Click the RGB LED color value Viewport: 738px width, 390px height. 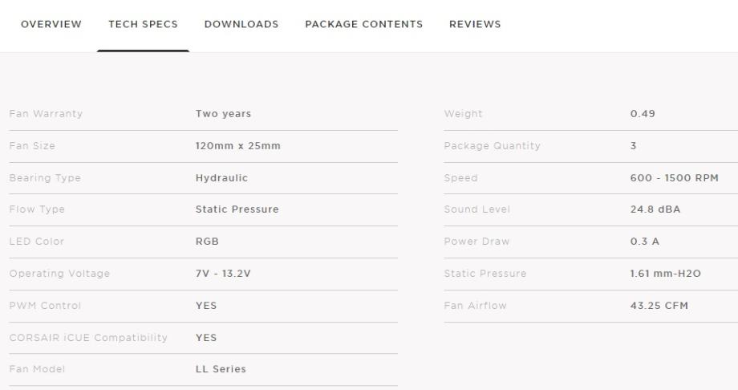point(207,242)
